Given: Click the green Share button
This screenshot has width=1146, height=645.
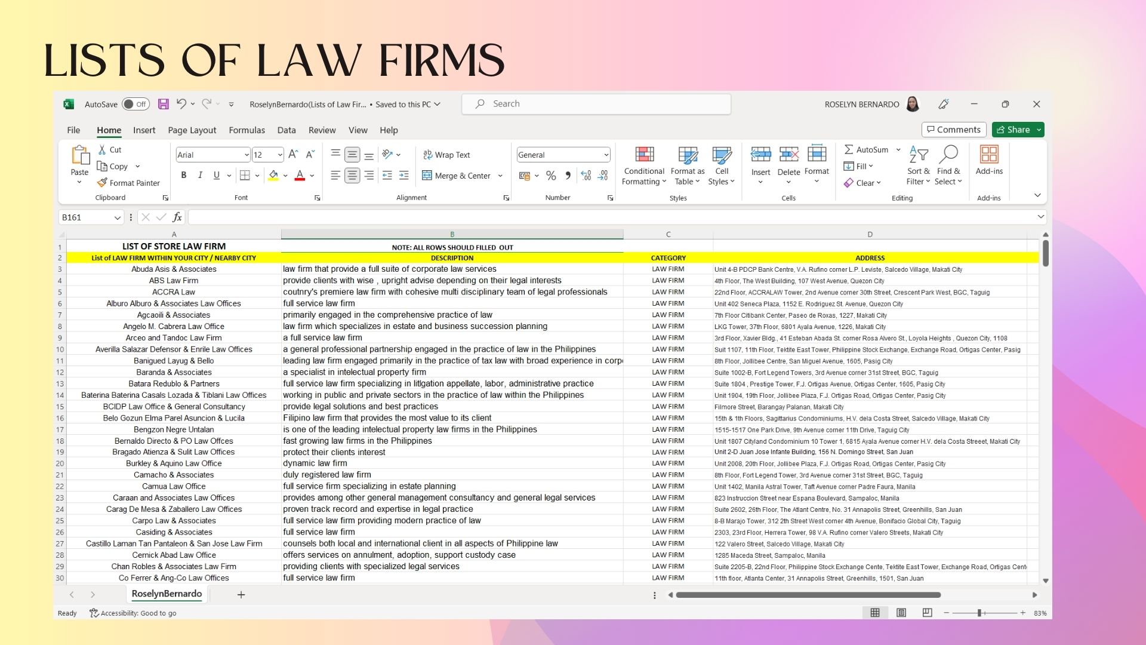Looking at the screenshot, I should [1013, 130].
